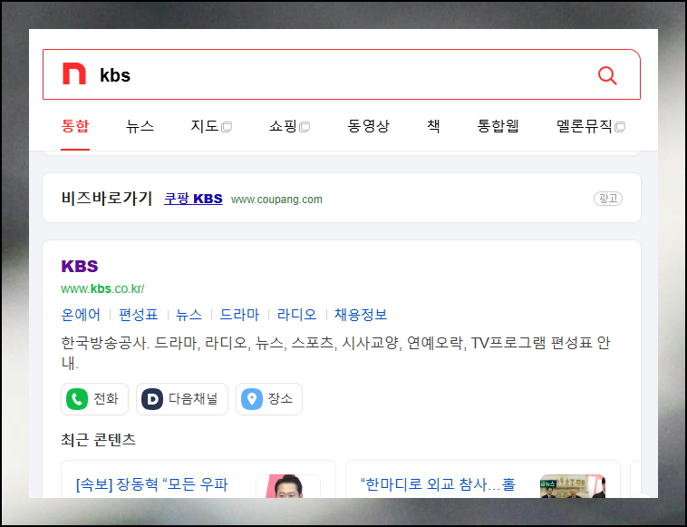687x527 pixels.
Task: Click the 외교 참사 article thumbnail image
Action: coord(573,486)
